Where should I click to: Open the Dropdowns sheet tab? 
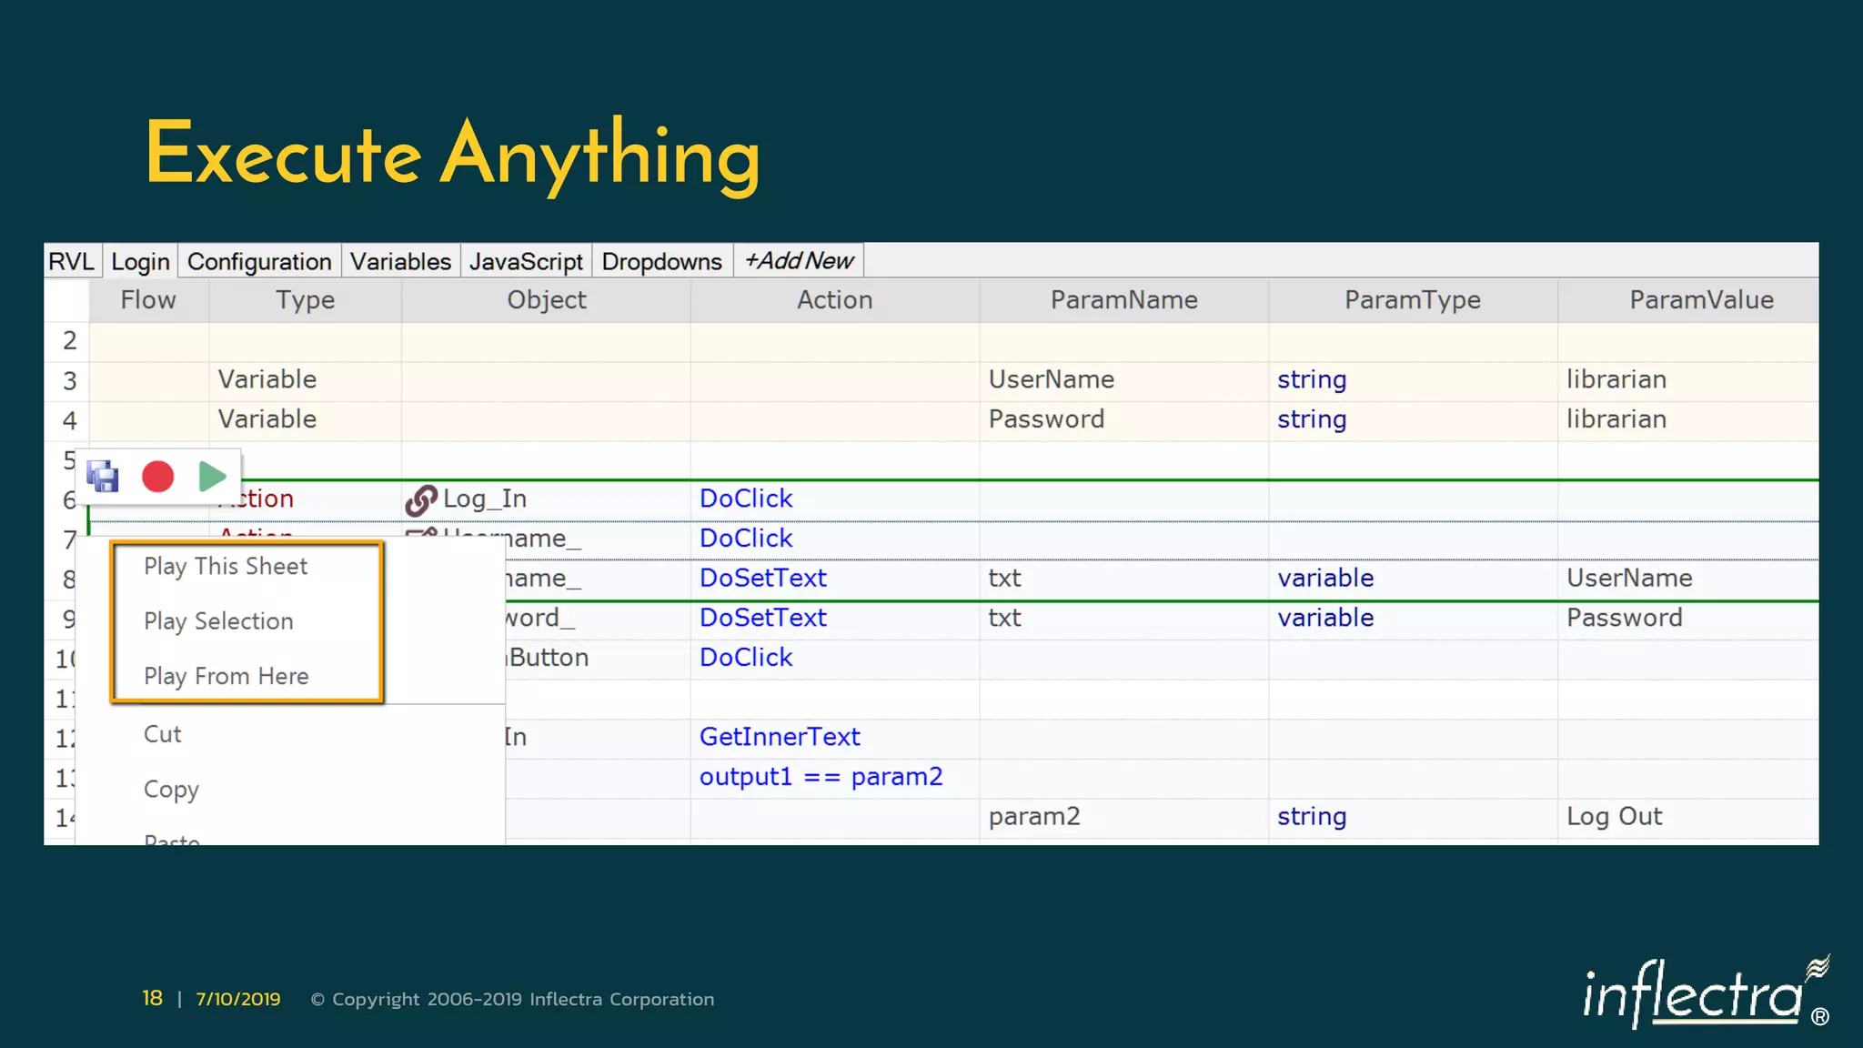pyautogui.click(x=661, y=262)
